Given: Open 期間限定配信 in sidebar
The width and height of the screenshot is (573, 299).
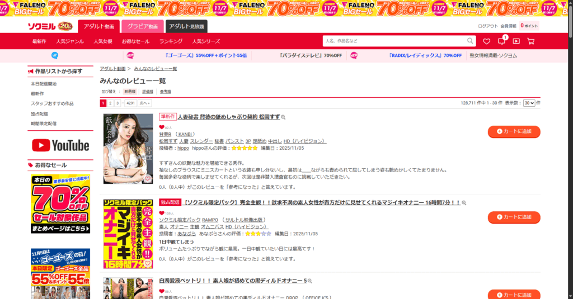Looking at the screenshot, I should (x=44, y=124).
